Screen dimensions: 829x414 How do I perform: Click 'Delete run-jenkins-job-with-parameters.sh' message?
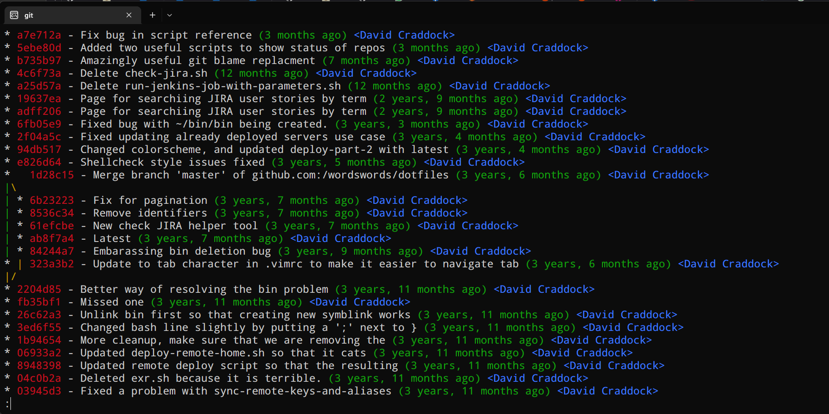pyautogui.click(x=211, y=86)
